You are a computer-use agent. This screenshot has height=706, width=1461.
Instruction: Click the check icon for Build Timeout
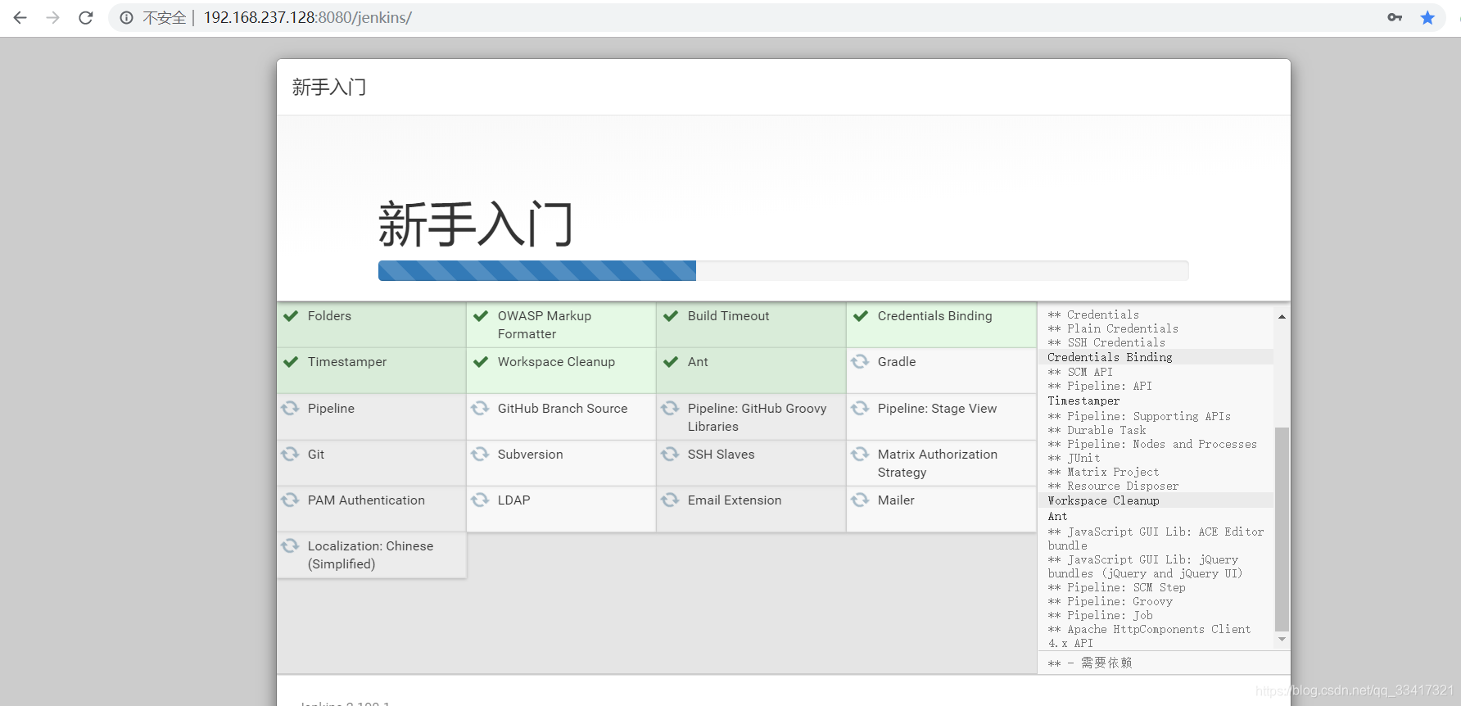(671, 316)
